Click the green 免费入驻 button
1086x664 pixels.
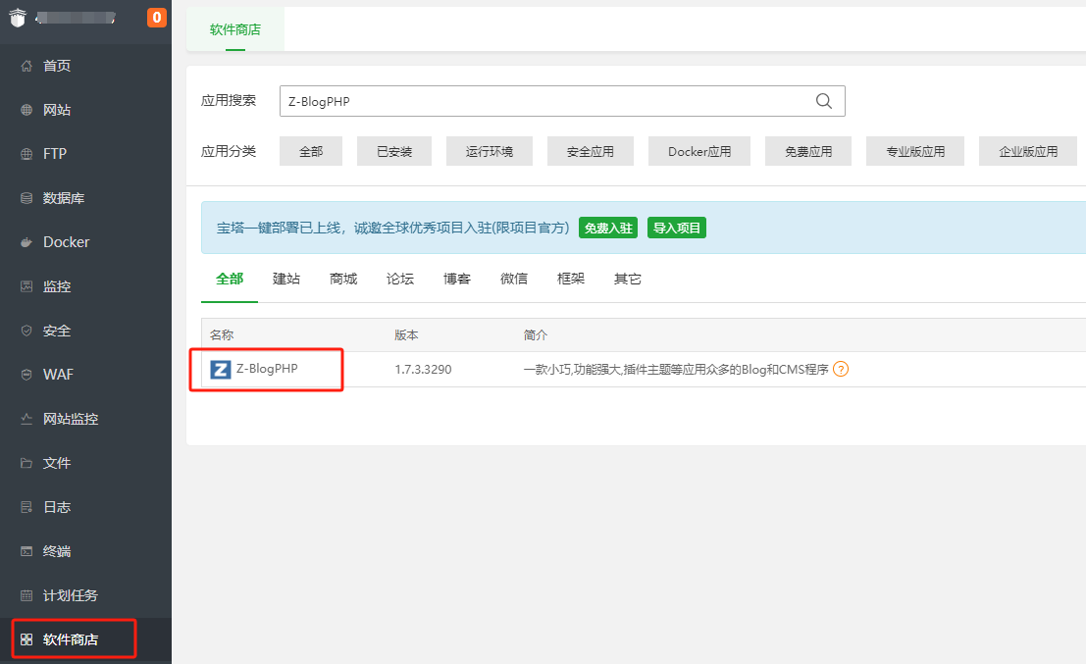point(608,228)
